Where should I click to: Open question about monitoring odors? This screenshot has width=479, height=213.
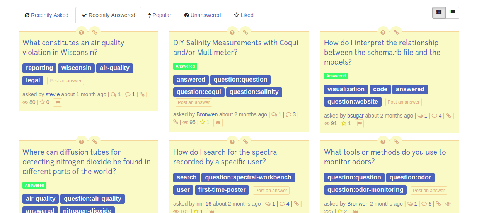(385, 157)
